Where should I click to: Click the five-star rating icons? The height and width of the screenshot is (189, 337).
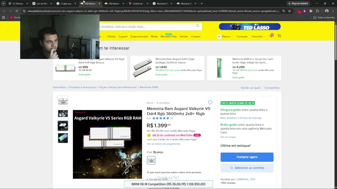point(161,118)
